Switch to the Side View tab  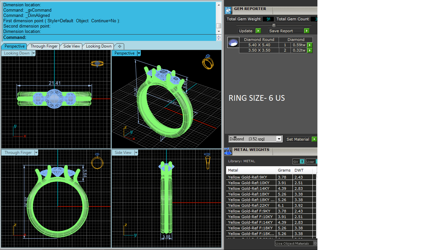tap(71, 46)
